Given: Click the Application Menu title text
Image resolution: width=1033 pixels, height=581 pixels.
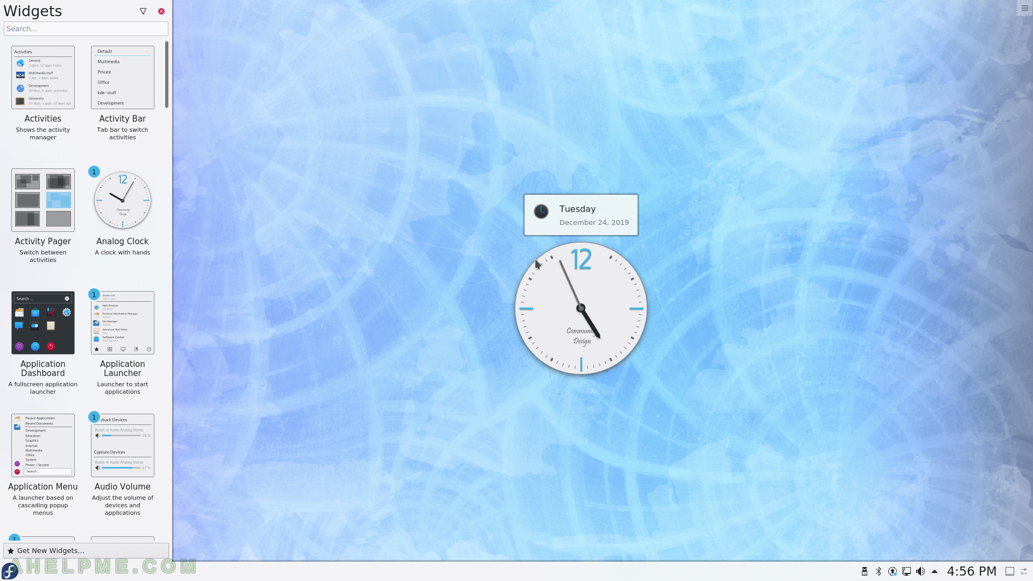Looking at the screenshot, I should [x=43, y=486].
